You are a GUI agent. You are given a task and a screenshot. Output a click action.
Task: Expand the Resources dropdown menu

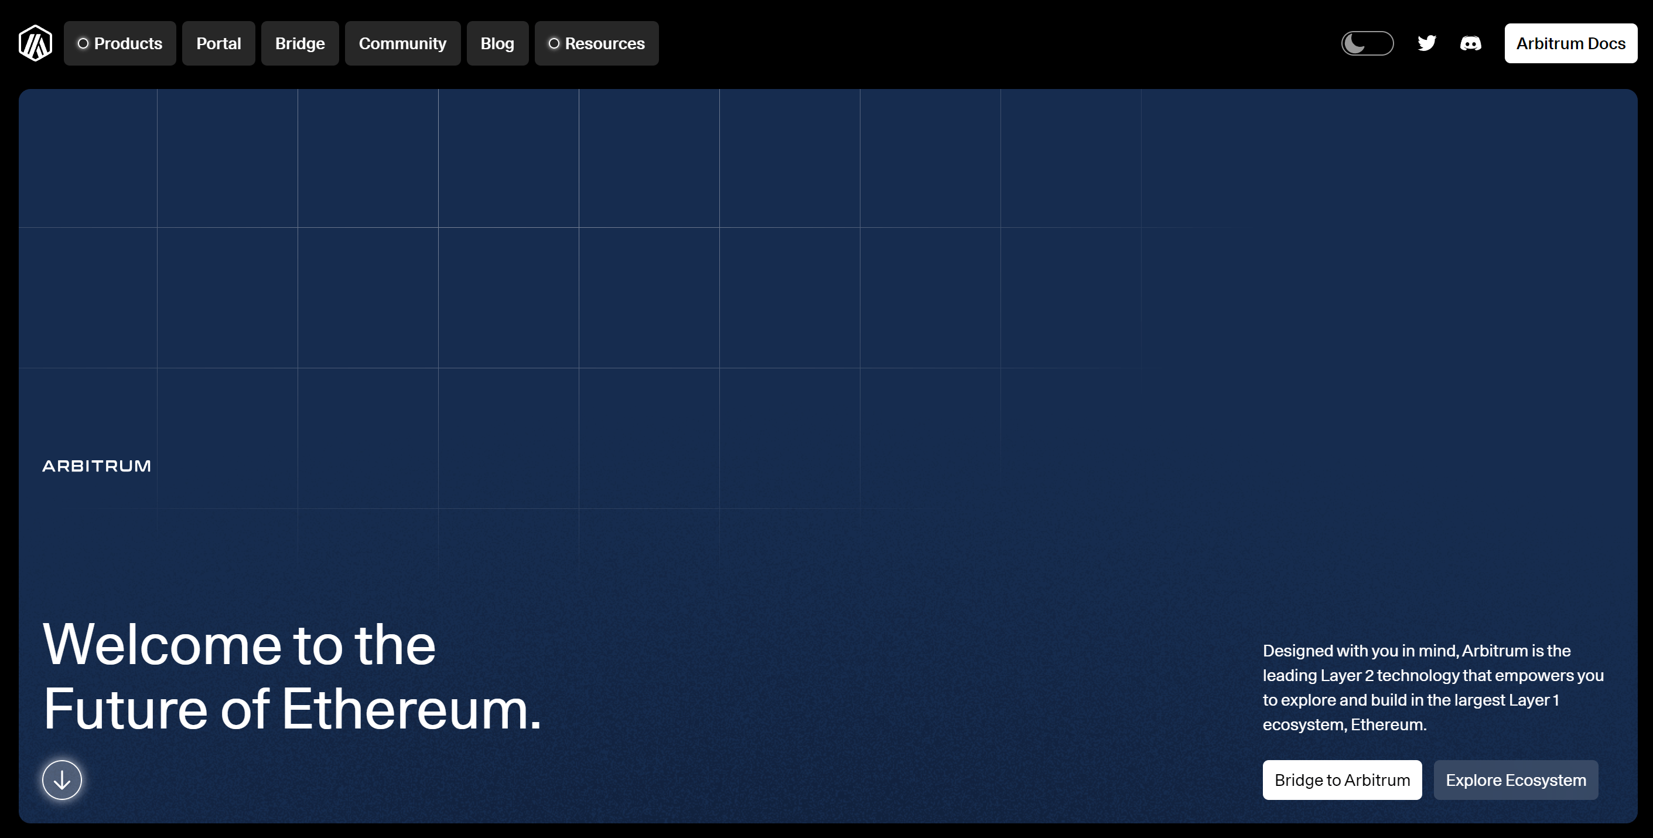tap(597, 43)
